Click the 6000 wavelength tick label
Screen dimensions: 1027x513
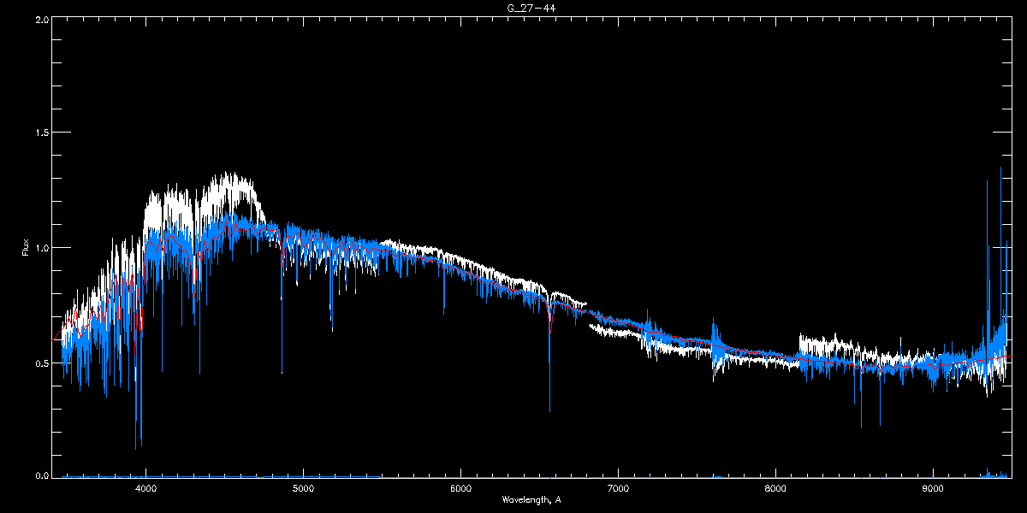click(460, 488)
